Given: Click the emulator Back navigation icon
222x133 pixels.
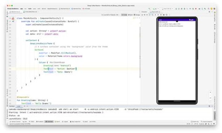Looking at the screenshot, I should pos(155,15).
